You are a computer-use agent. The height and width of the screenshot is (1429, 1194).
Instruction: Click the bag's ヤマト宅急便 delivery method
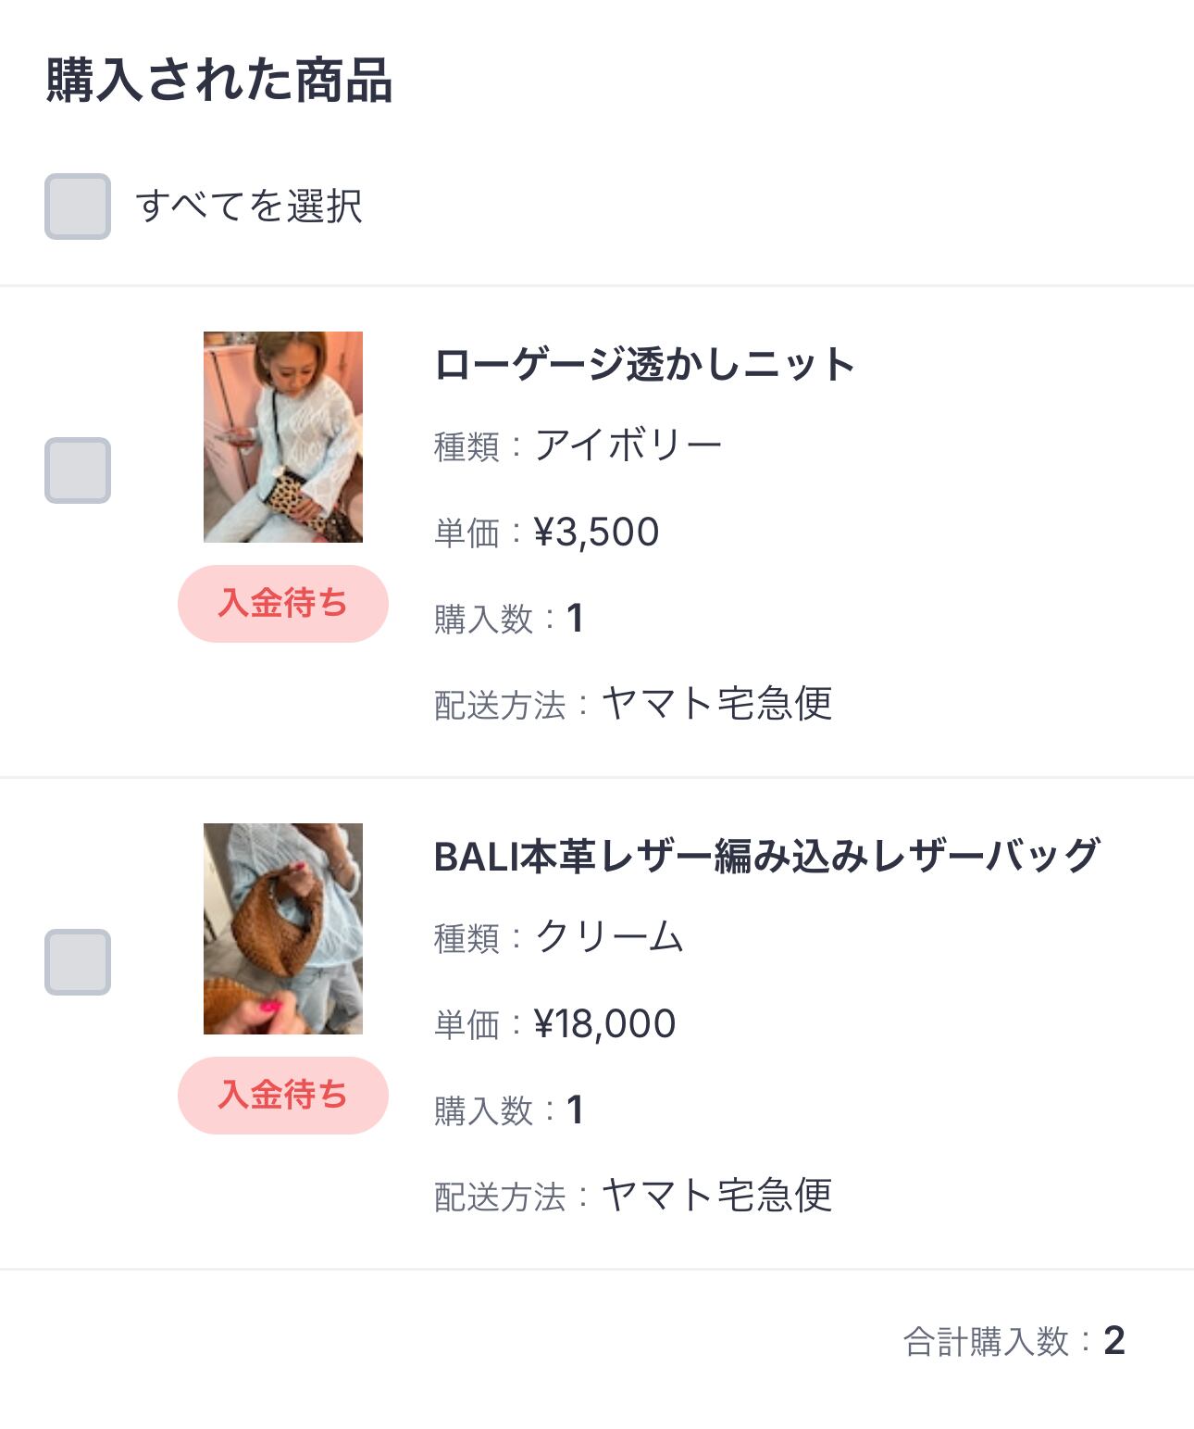point(717,1197)
